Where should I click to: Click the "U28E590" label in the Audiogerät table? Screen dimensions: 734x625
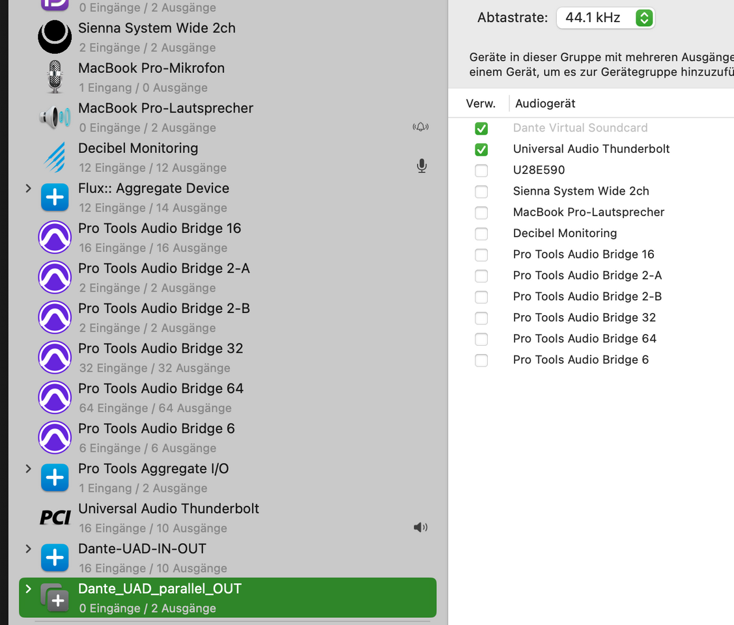[539, 171]
